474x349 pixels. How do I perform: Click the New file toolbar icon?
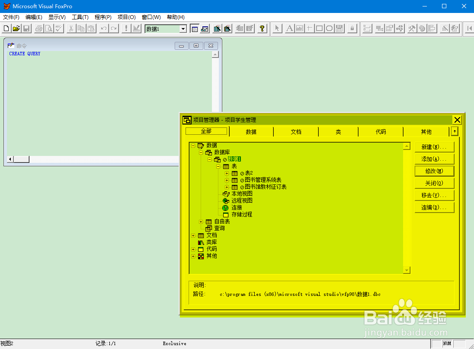click(x=6, y=29)
